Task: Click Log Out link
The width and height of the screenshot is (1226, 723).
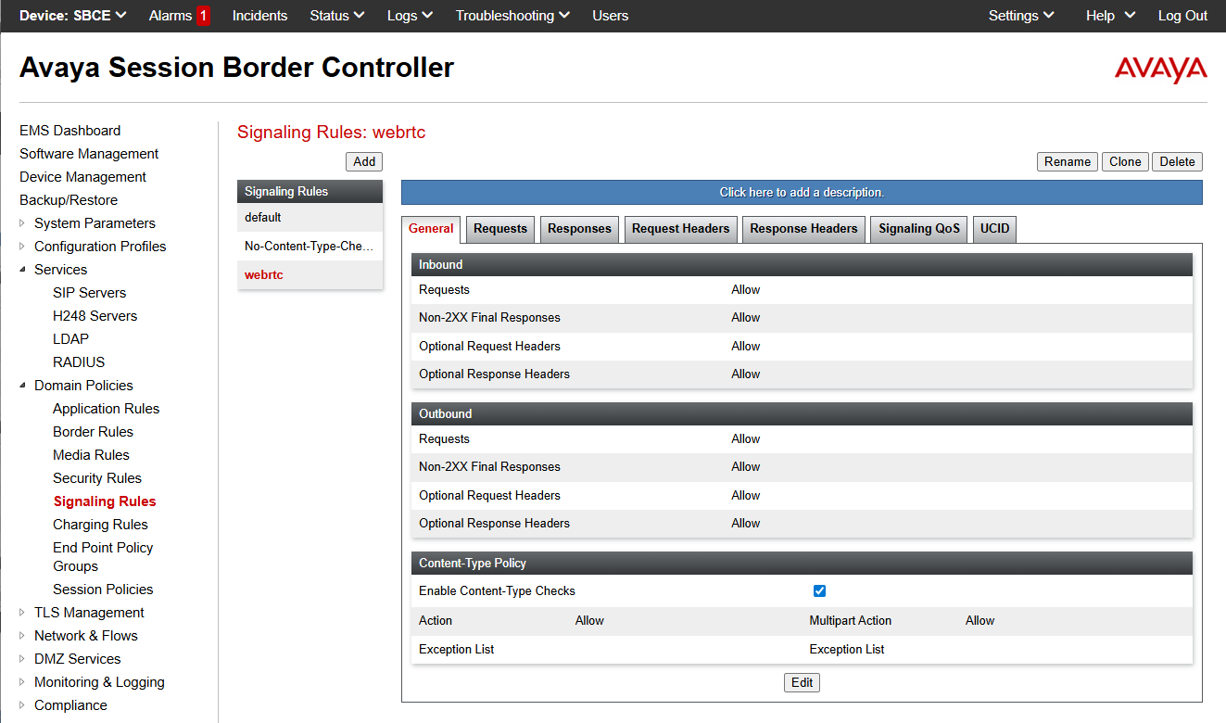Action: [1182, 16]
